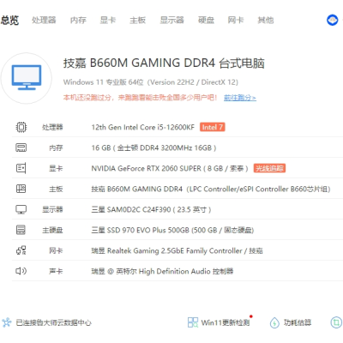Open the 其他 tab

pos(266,20)
